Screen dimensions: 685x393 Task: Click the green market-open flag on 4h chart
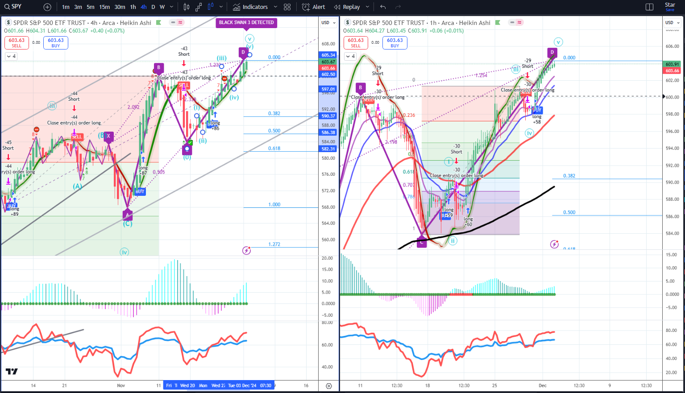158,23
